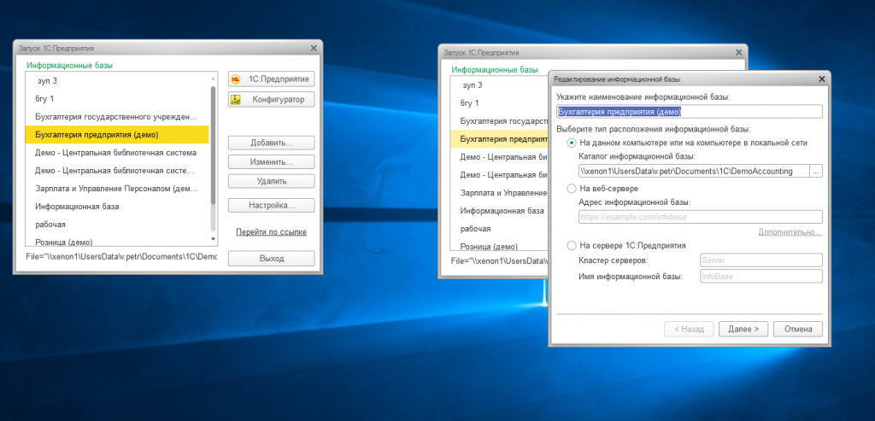Click Отмена button in edit dialog
The width and height of the screenshot is (875, 421).
coord(798,329)
